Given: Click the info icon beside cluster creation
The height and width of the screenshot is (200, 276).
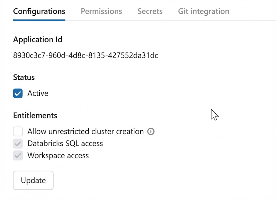Looking at the screenshot, I should click(x=151, y=132).
